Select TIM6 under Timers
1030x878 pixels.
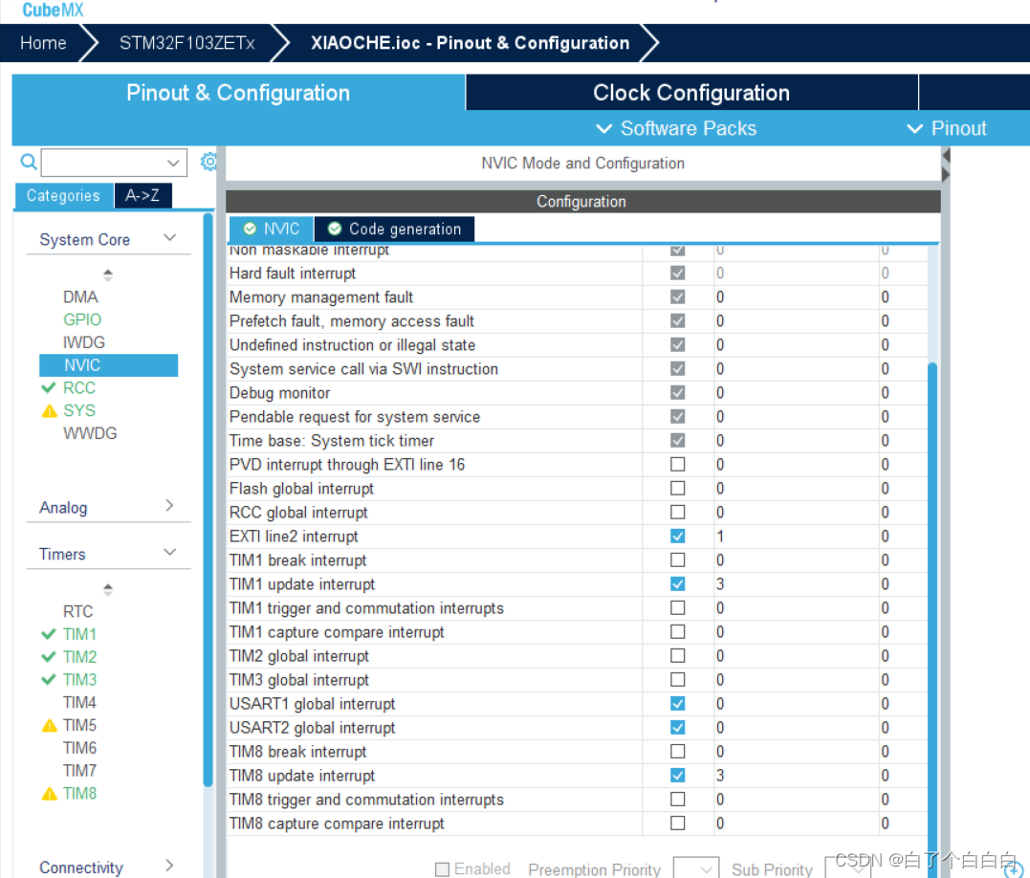[79, 748]
